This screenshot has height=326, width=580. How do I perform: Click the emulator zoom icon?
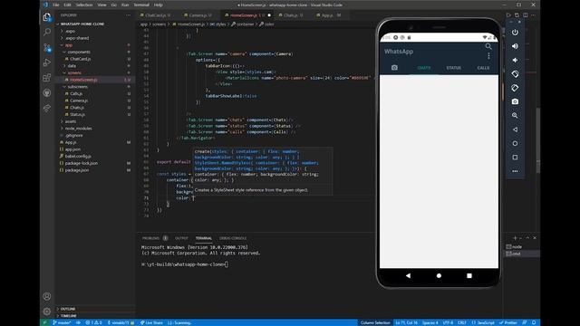point(515,115)
